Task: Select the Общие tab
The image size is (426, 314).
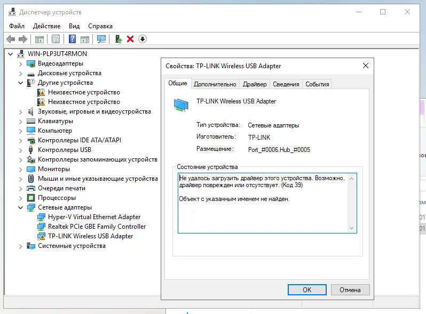Action: (x=178, y=83)
